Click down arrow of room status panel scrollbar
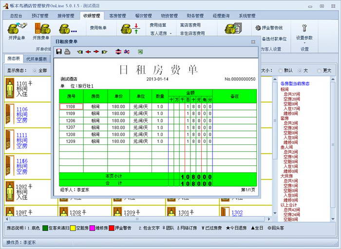This screenshot has width=341, height=249. point(333,219)
